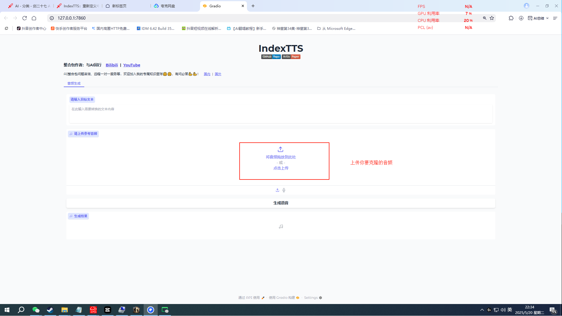
Task: Select the microphone recording source icon
Action: pyautogui.click(x=284, y=190)
